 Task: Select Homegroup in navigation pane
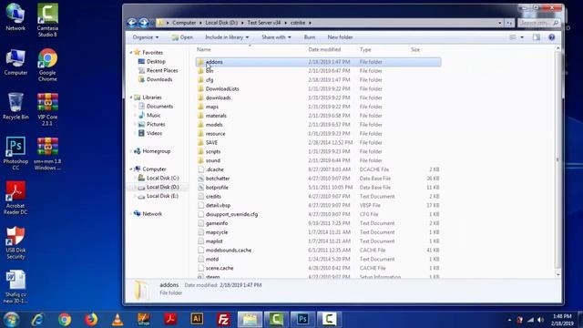point(156,151)
